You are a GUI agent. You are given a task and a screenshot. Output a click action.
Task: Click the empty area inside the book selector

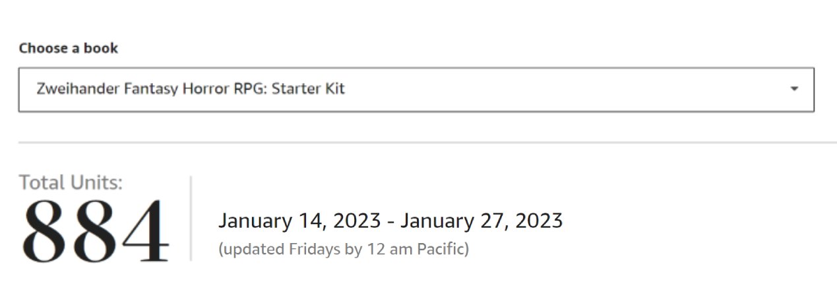561,89
